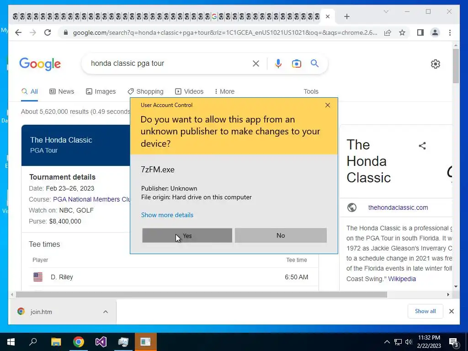
Task: Open PGA National Members Club link
Action: pos(91,199)
